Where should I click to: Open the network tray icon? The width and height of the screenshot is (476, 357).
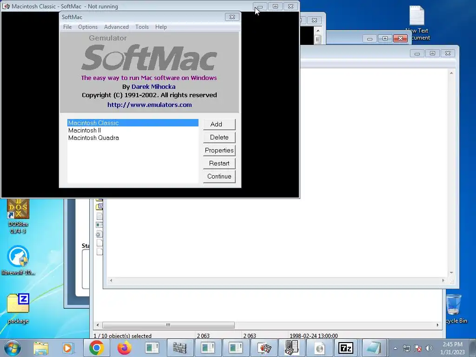tap(407, 348)
